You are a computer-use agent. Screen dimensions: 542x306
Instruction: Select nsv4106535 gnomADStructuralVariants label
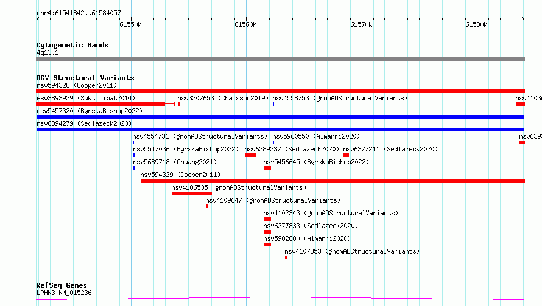pos(239,187)
